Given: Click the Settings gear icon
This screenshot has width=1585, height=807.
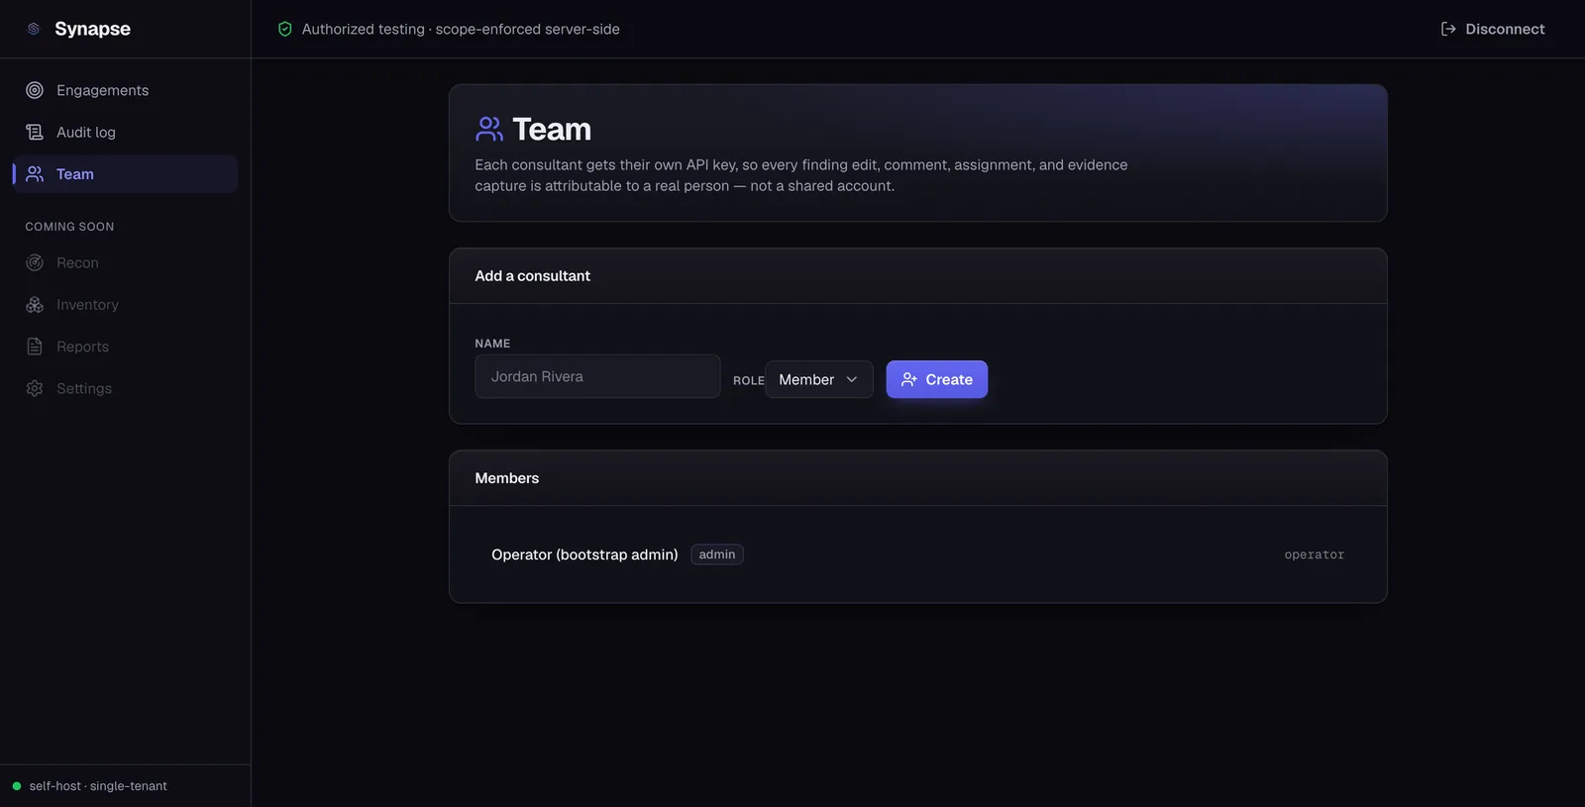Looking at the screenshot, I should click(35, 388).
